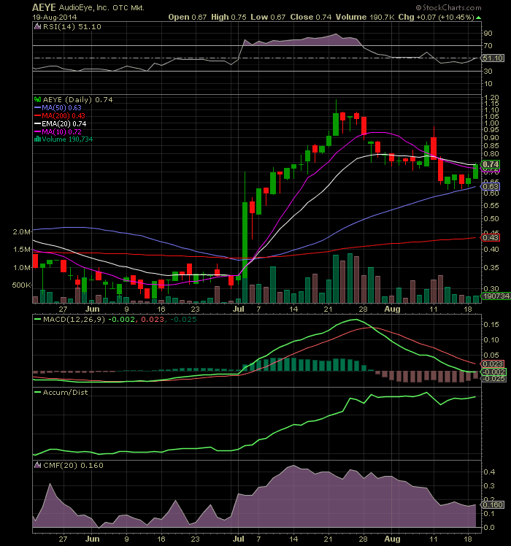511x546 pixels.
Task: Click the AEYE ticker symbol in the header
Action: 45,7
